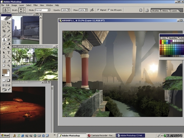Viewport: 184px width, 138px height.
Task: Click the Windows Start button
Action: click(5, 135)
